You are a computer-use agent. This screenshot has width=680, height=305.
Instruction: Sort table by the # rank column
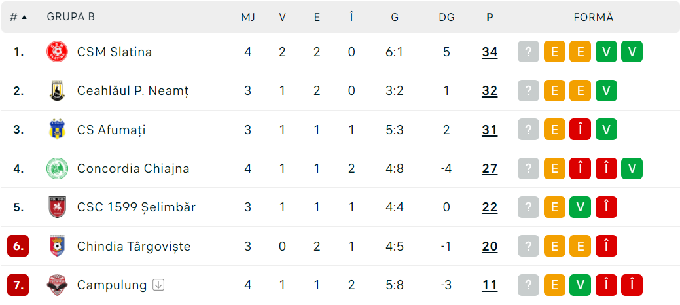(18, 17)
